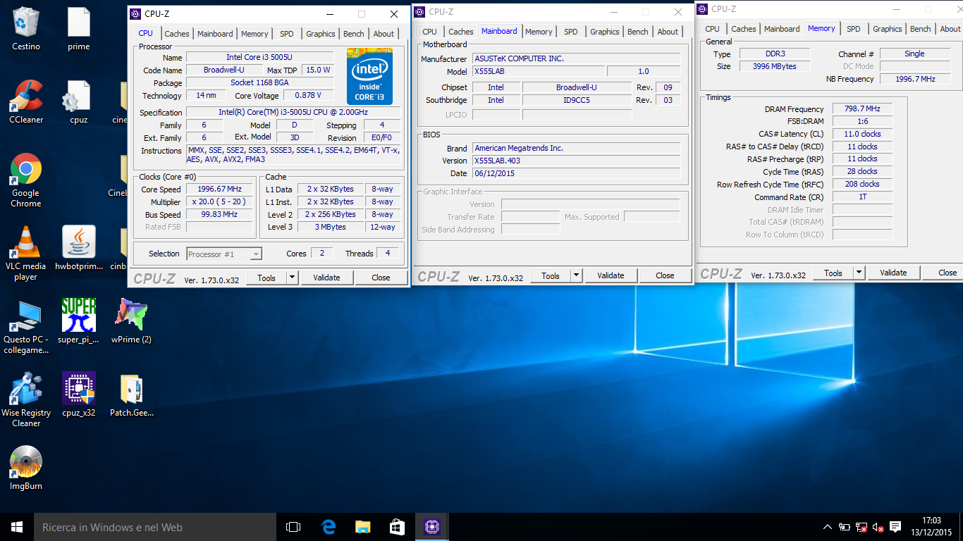Image resolution: width=963 pixels, height=541 pixels.
Task: Open Task View on the taskbar
Action: click(293, 527)
